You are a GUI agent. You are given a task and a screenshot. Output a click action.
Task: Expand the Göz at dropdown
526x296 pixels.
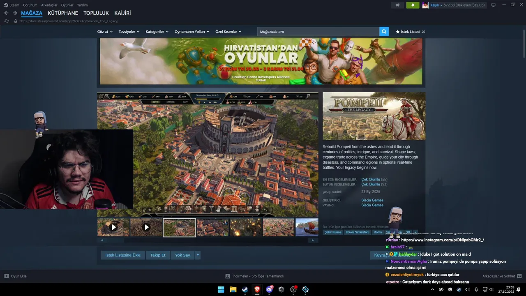coord(104,32)
